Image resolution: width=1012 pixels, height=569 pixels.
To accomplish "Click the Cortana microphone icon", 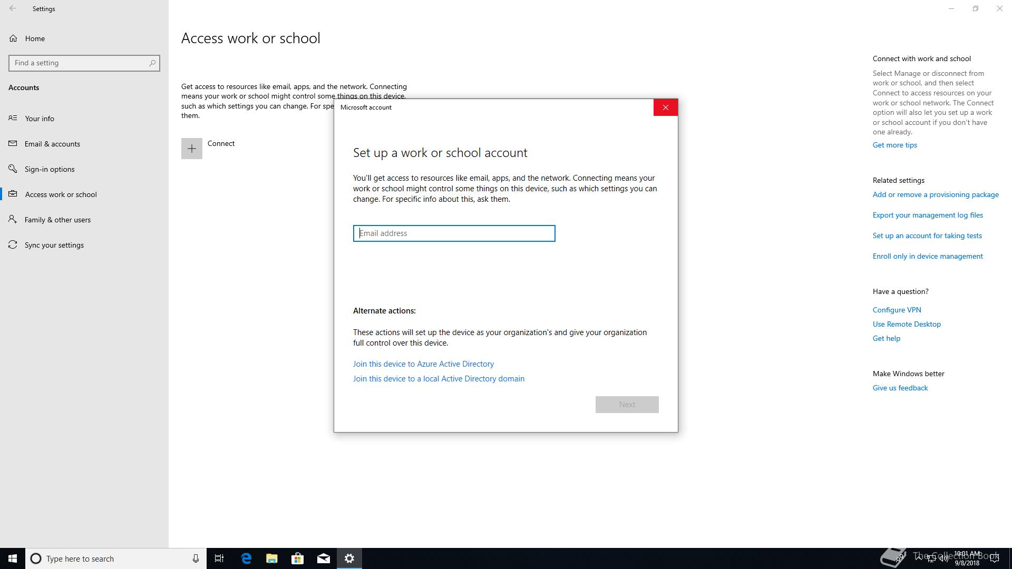I will tap(196, 558).
